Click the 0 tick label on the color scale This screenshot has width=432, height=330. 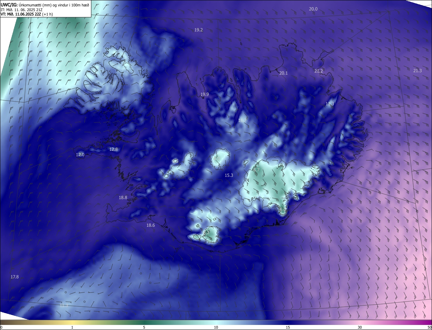coord(1,327)
